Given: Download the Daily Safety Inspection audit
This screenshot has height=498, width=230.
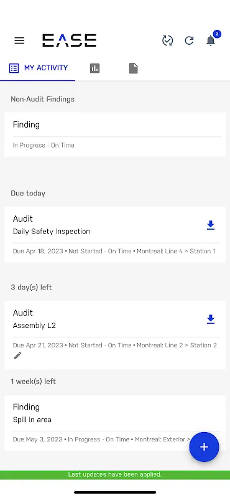Looking at the screenshot, I should pyautogui.click(x=211, y=225).
